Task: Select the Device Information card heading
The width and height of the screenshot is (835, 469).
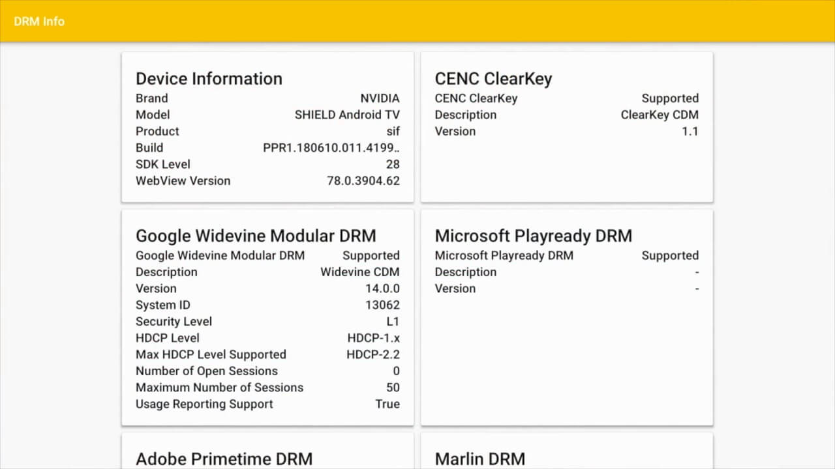Action: [x=209, y=79]
